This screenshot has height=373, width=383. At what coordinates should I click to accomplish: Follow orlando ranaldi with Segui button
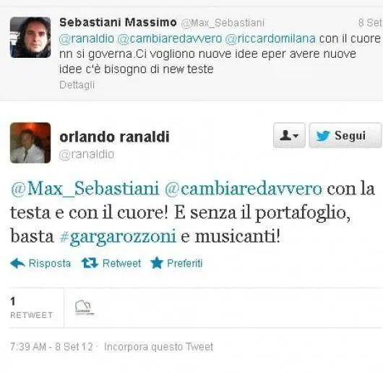pyautogui.click(x=345, y=135)
